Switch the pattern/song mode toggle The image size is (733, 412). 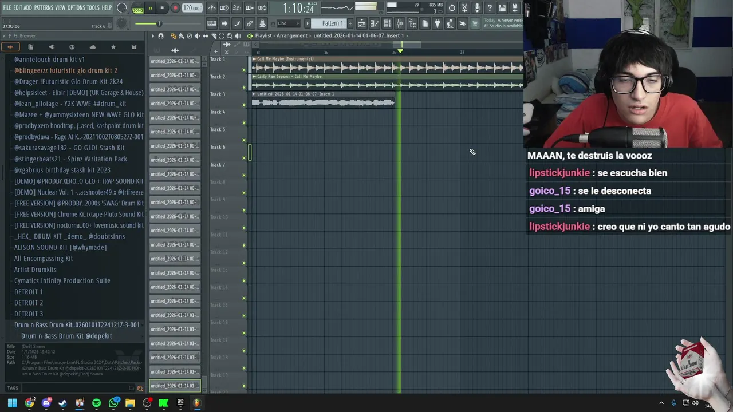point(138,8)
